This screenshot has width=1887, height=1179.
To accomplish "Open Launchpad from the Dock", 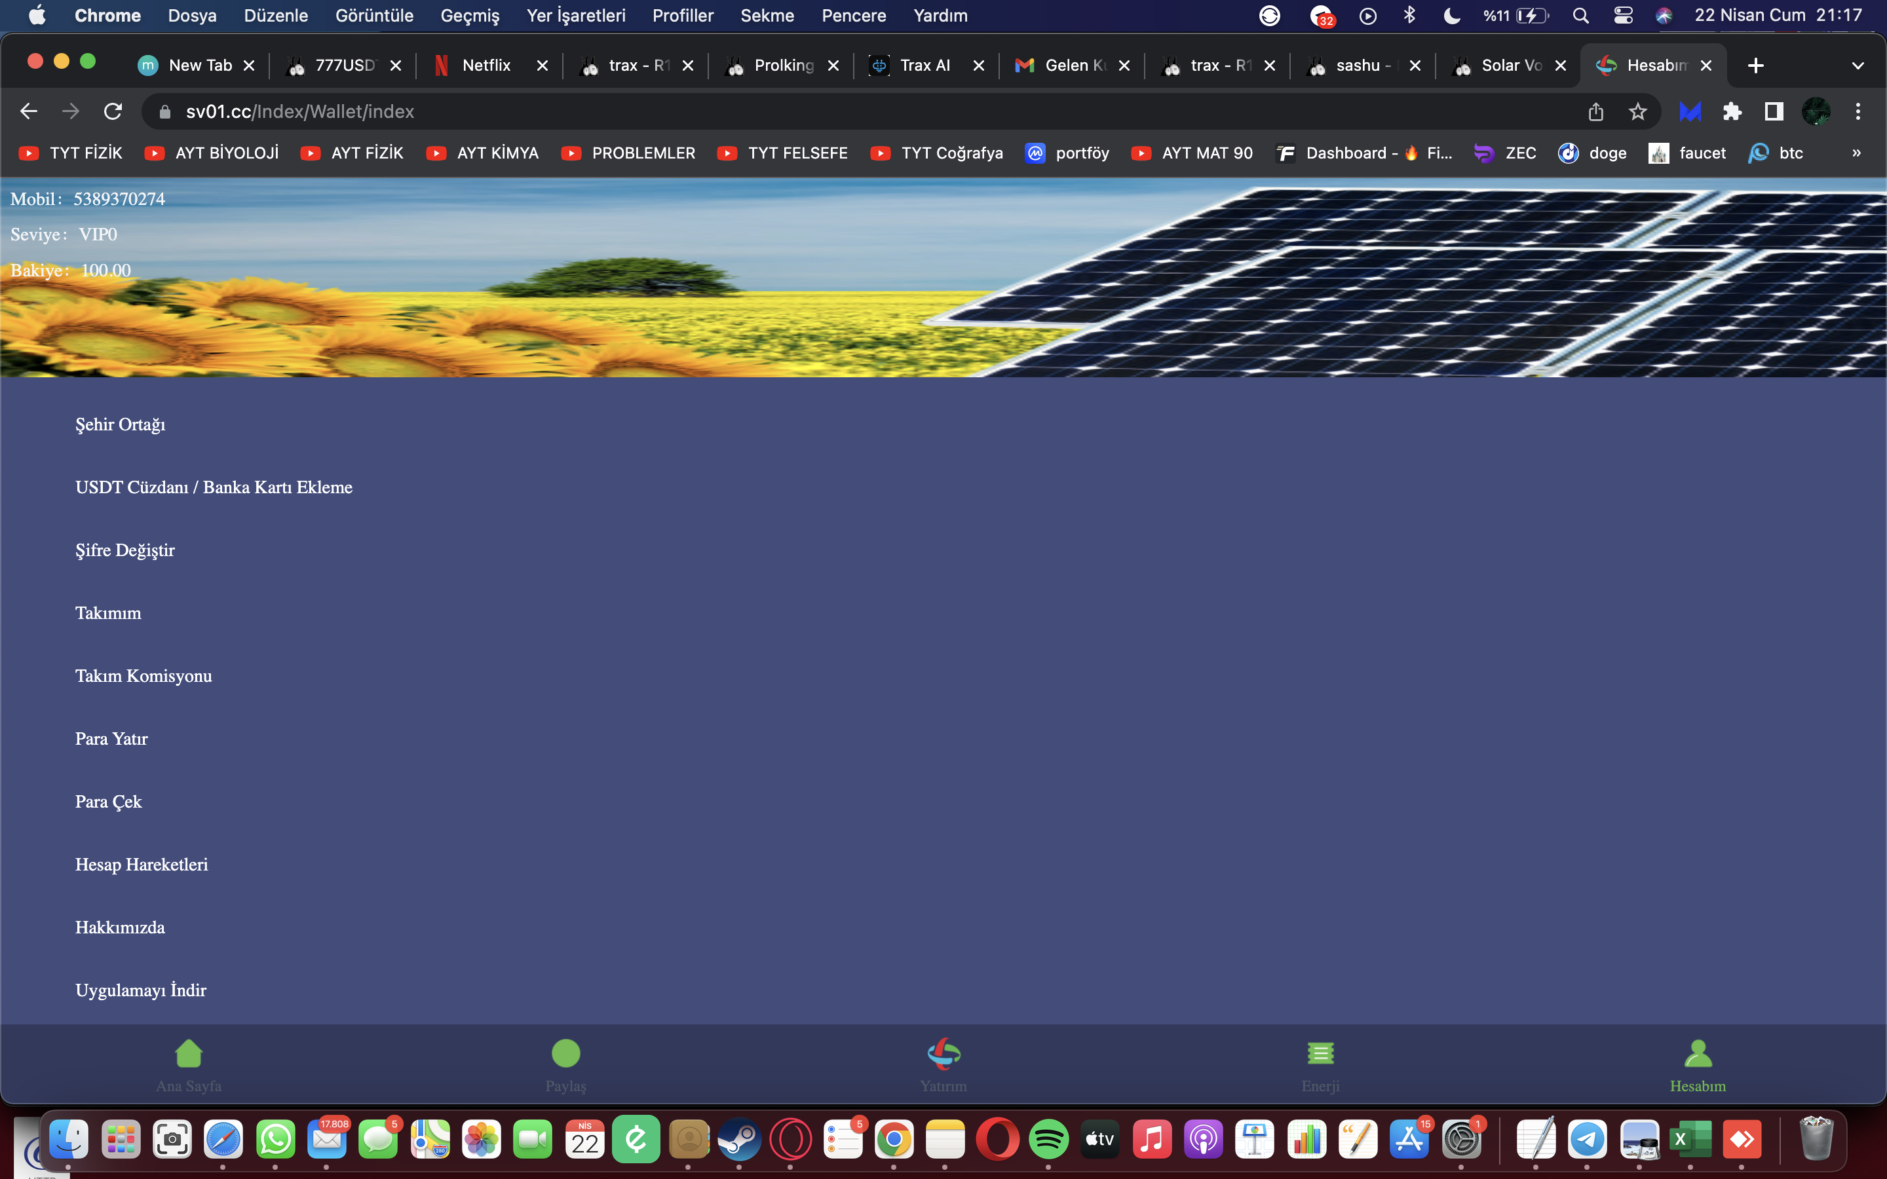I will click(121, 1140).
